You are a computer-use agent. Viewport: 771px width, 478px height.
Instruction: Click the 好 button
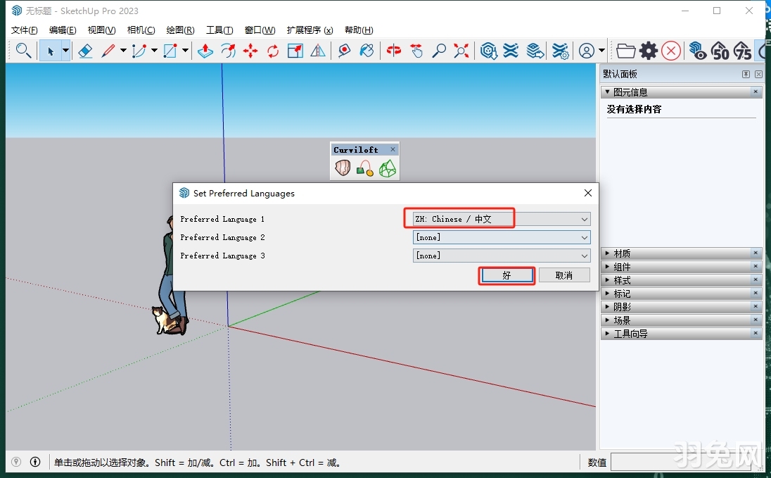point(506,275)
